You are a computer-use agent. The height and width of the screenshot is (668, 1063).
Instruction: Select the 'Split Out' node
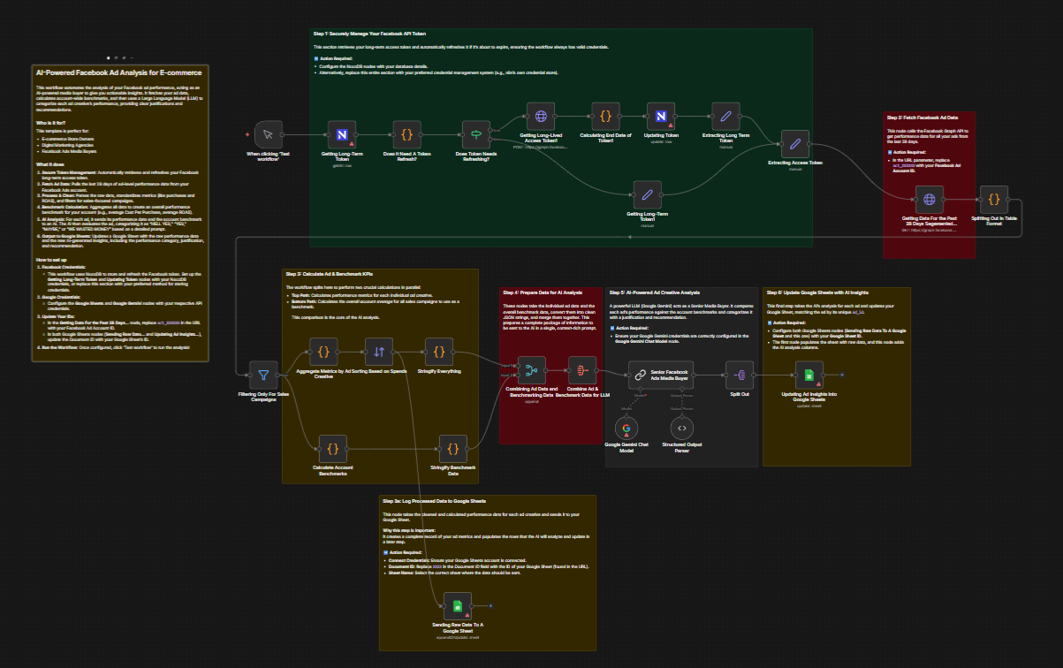(x=739, y=375)
